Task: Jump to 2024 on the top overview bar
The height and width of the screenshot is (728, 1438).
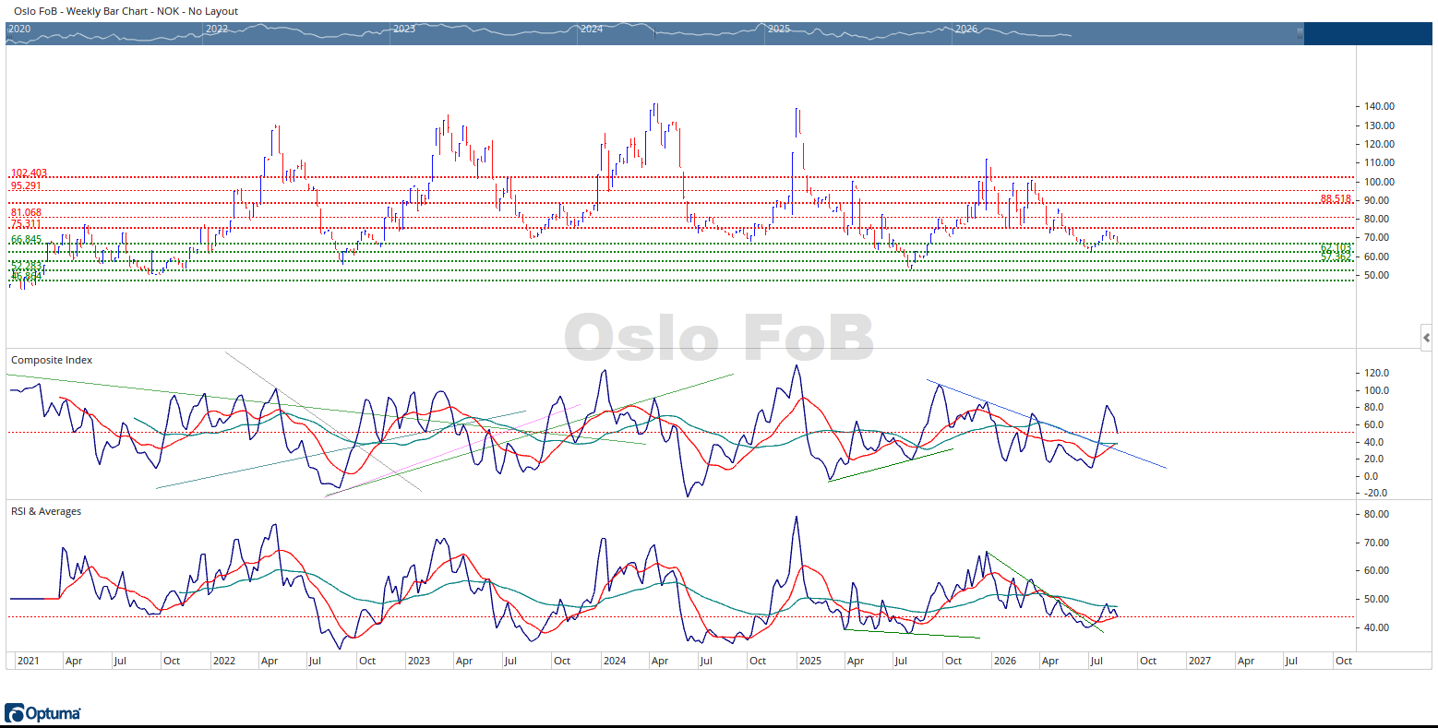Action: click(x=592, y=29)
